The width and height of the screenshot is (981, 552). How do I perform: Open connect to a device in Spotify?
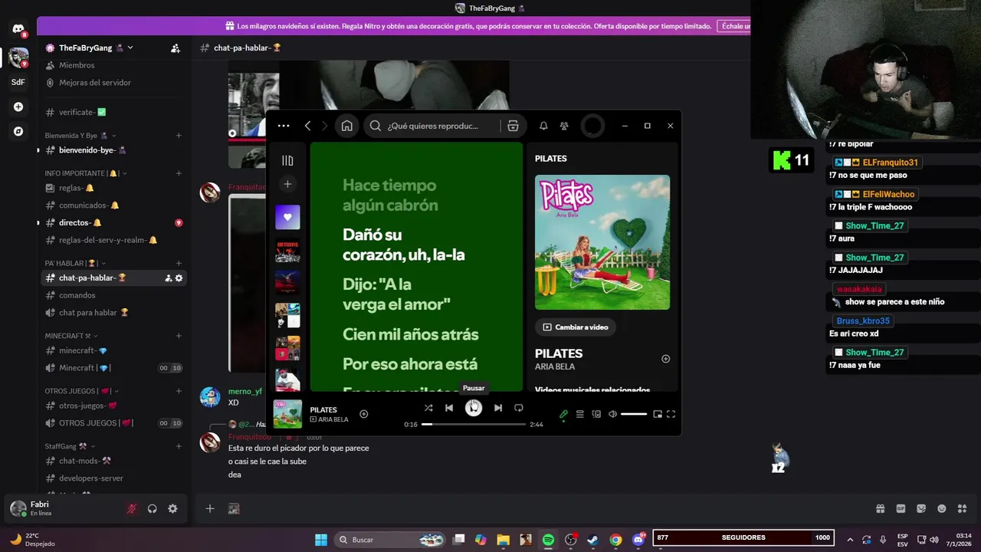(x=596, y=414)
